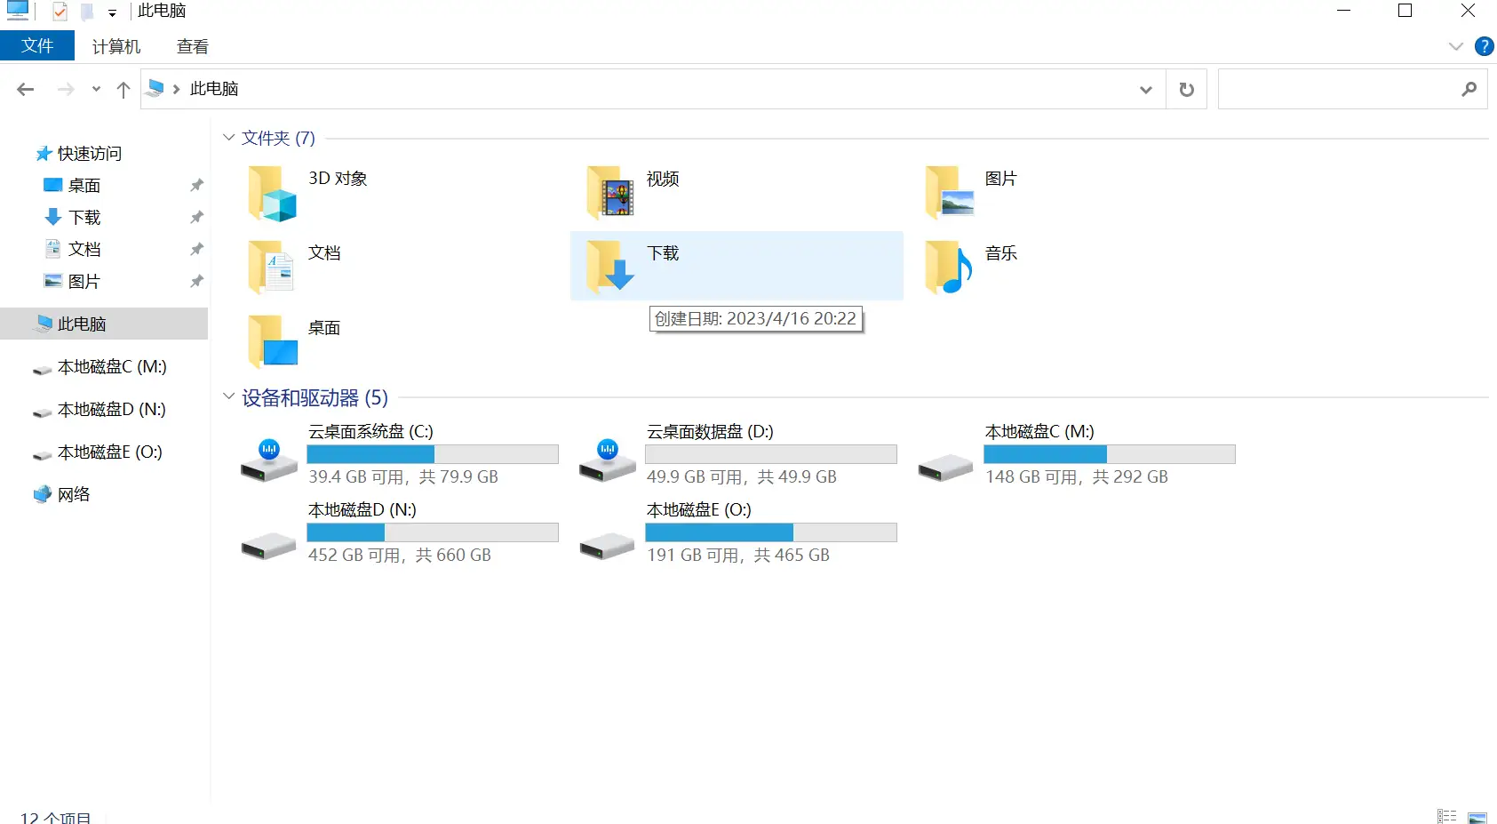Go back with the back arrow
1497x824 pixels.
click(x=26, y=89)
